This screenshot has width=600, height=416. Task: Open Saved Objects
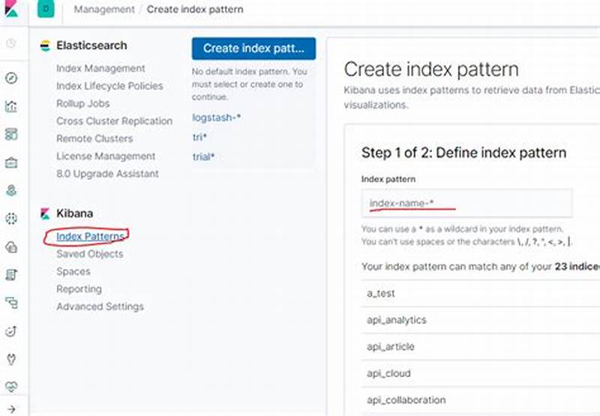89,254
